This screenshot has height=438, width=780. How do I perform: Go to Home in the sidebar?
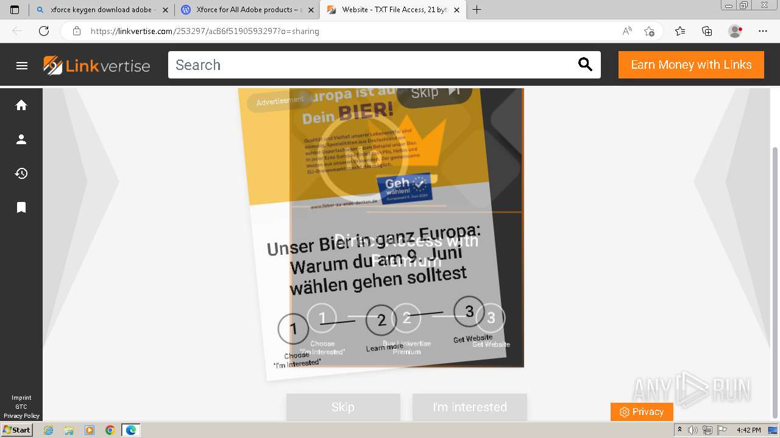[x=21, y=105]
